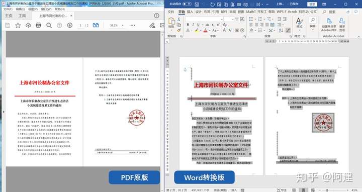Image resolution: width=362 pixels, height=192 pixels.
Task: Click the red font color swatch
Action: 206,31
